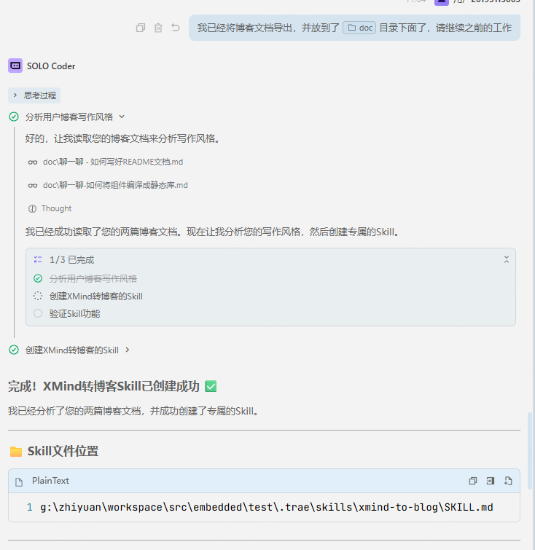Click the Skill文件位置 heading
Image resolution: width=535 pixels, height=550 pixels.
63,451
